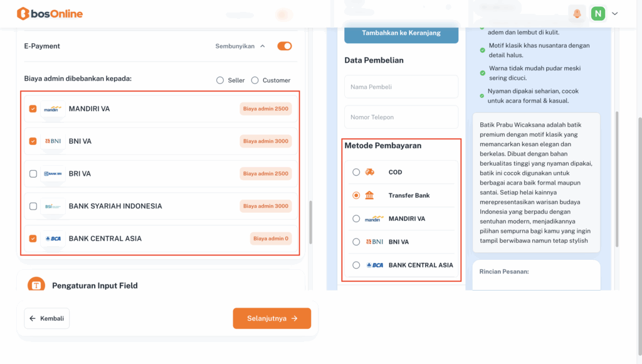This screenshot has height=364, width=642.
Task: Focus the Nama Pembeli input field
Action: click(401, 87)
